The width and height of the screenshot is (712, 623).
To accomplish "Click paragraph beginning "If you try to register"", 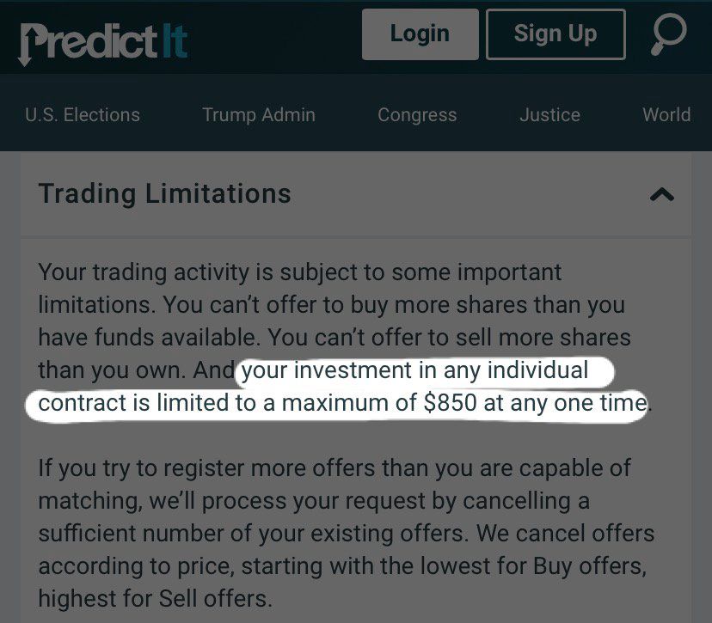I will pyautogui.click(x=334, y=469).
